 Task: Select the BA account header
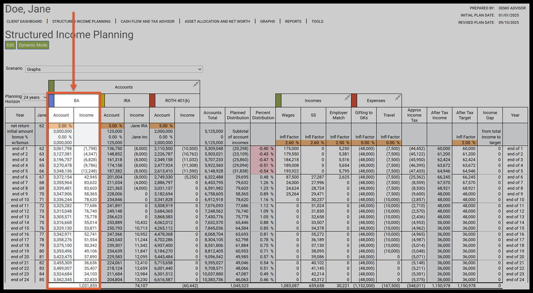coord(77,100)
